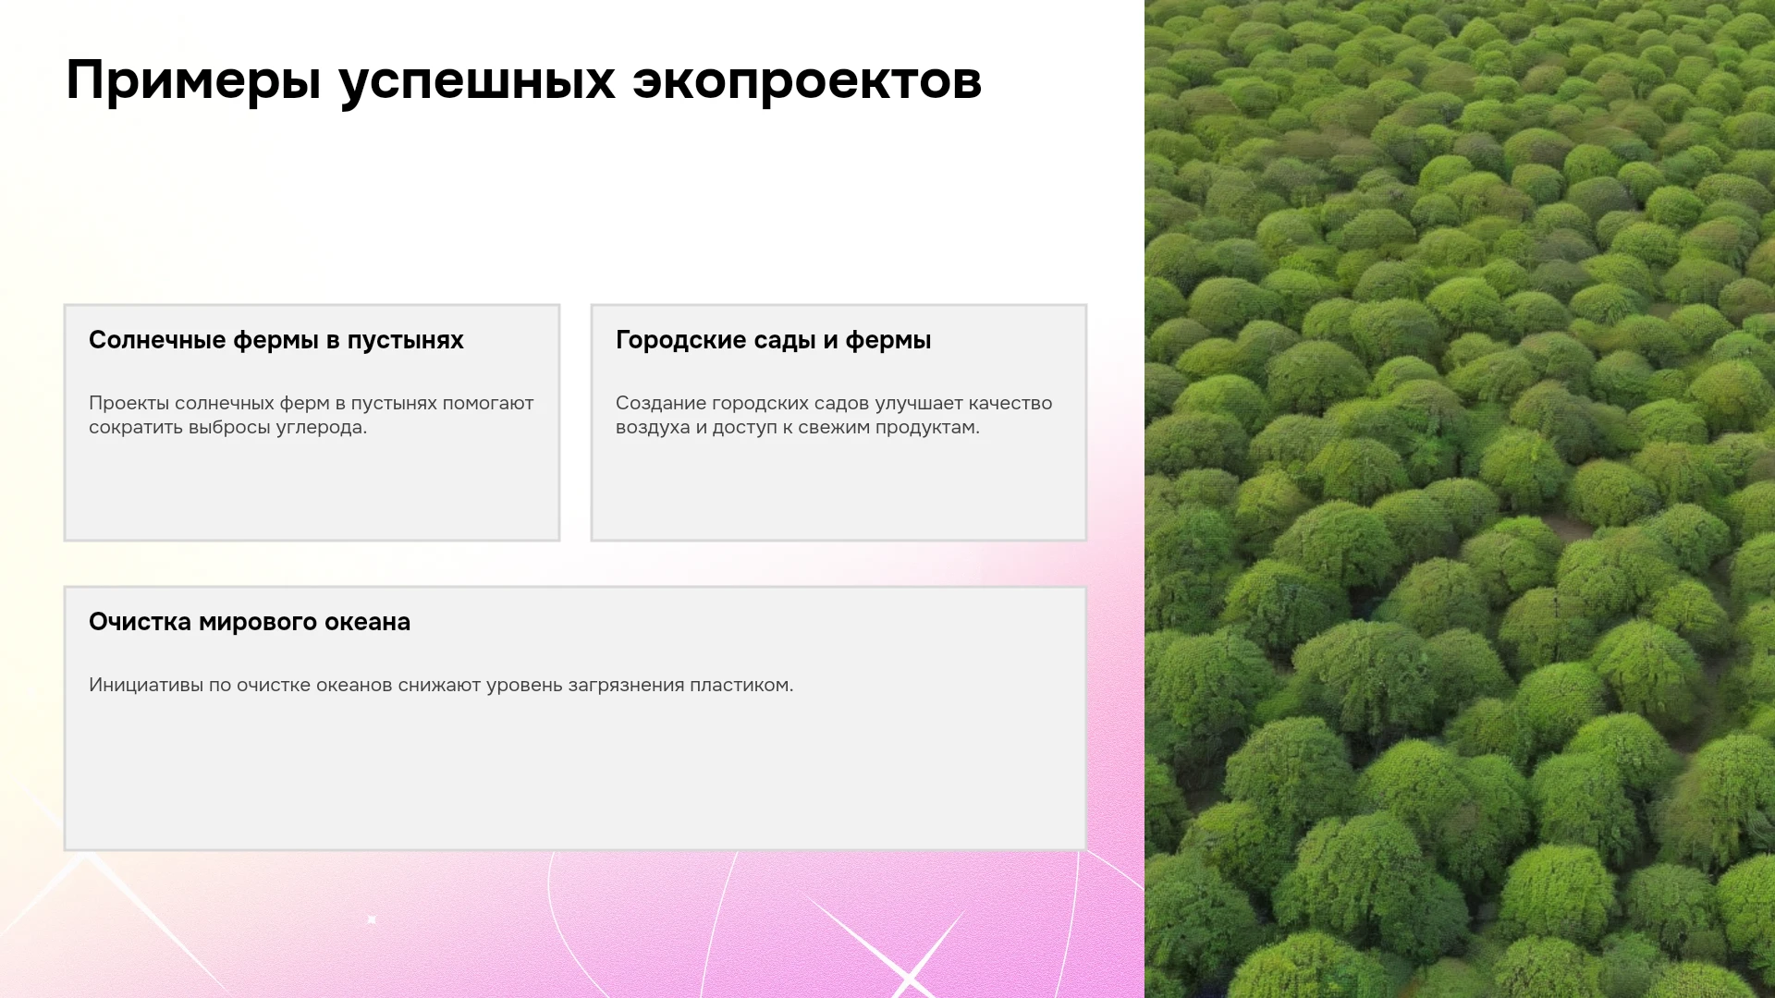Image resolution: width=1775 pixels, height=998 pixels.
Task: Click the word 'Примеры' in the title
Action: pos(193,80)
